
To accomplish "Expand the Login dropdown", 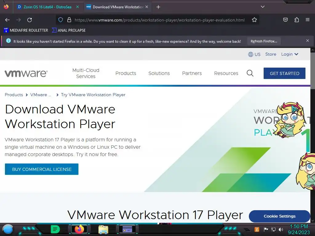I will tap(289, 54).
